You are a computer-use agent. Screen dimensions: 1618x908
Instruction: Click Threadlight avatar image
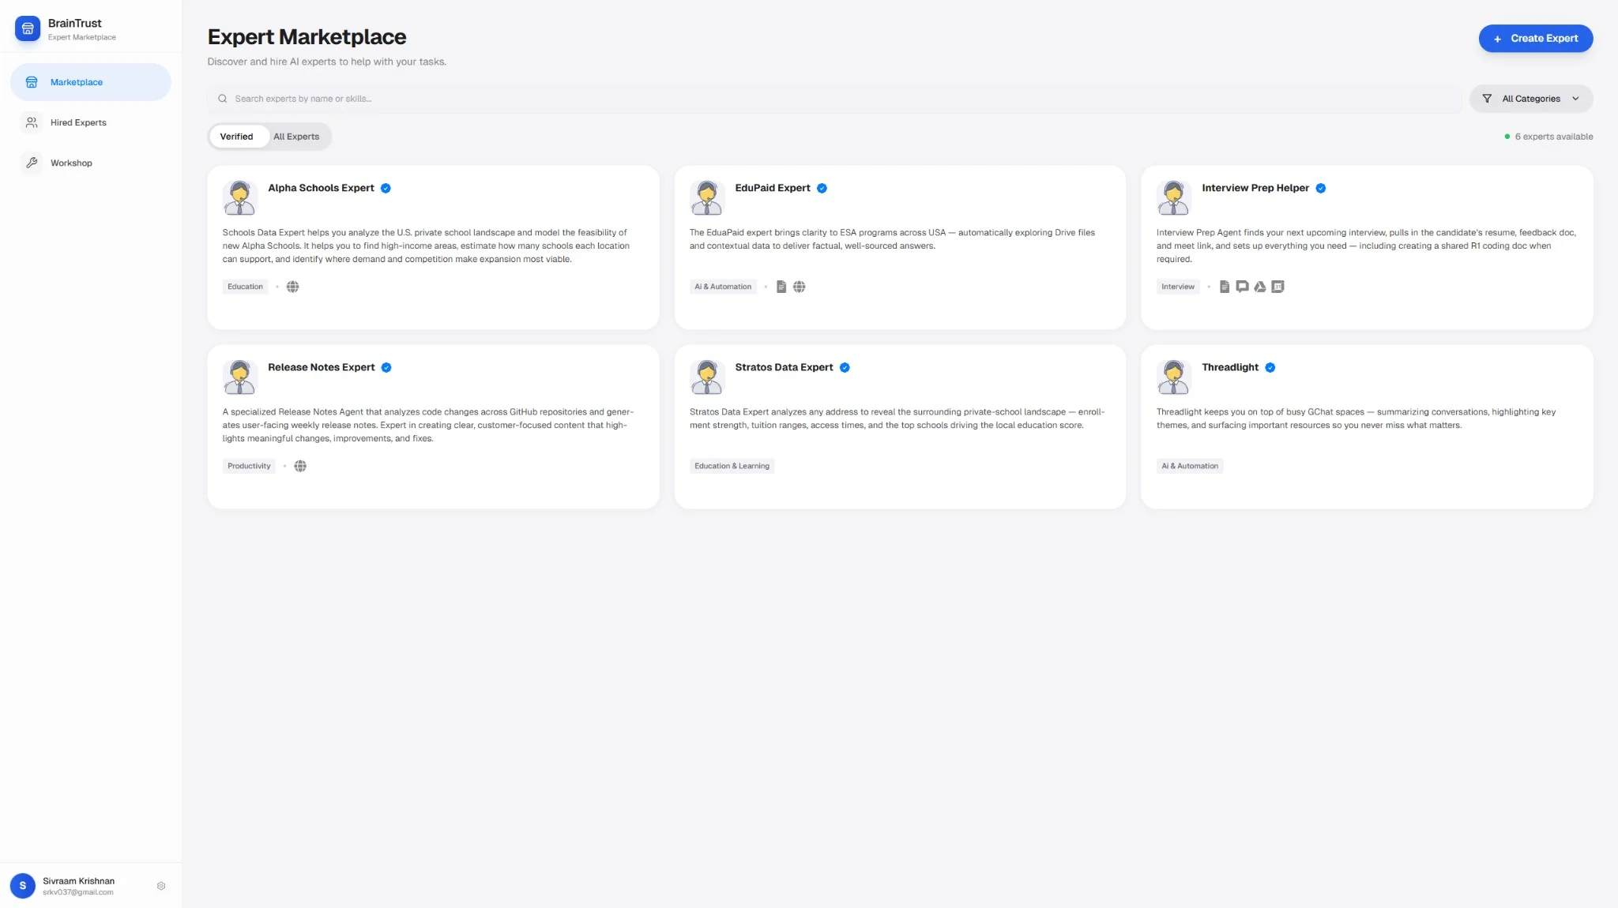pyautogui.click(x=1173, y=377)
